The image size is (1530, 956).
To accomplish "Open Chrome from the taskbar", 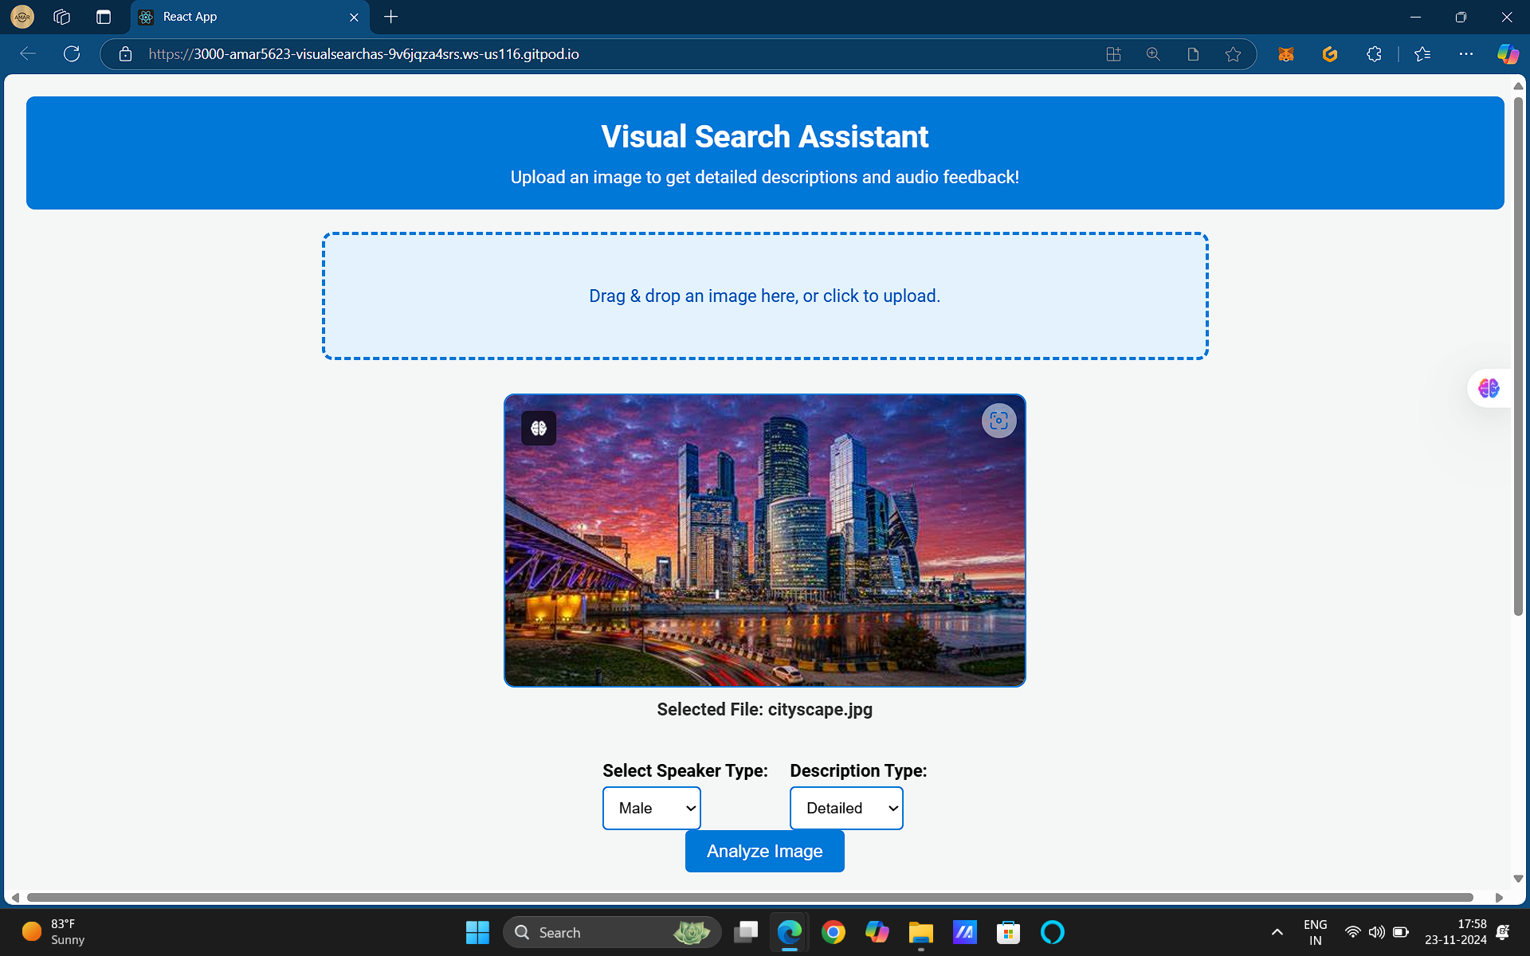I will click(x=833, y=932).
